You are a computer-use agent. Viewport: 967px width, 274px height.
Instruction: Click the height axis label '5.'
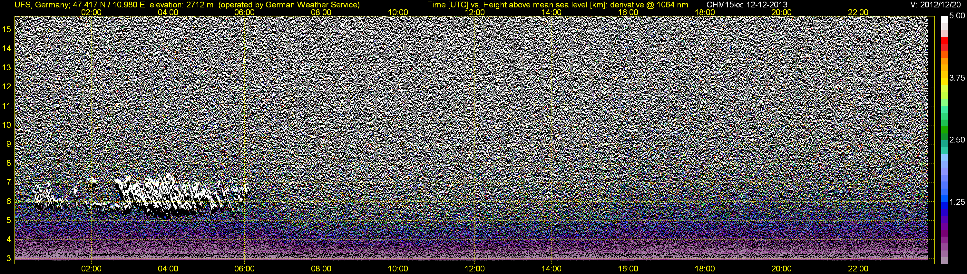click(x=9, y=221)
